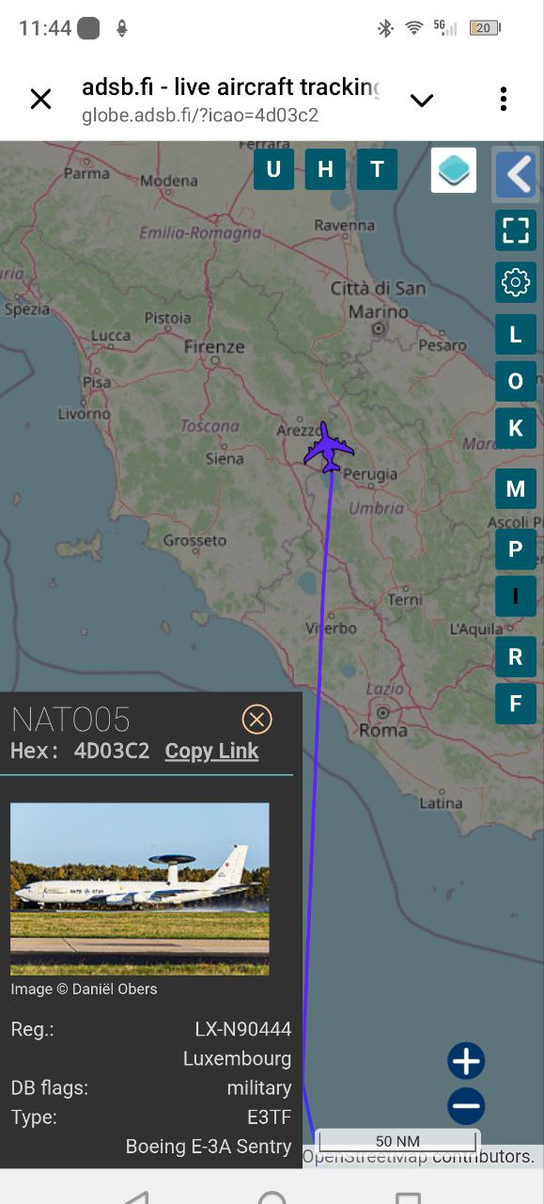Toggle the P side button
The image size is (544, 1204).
(x=516, y=548)
